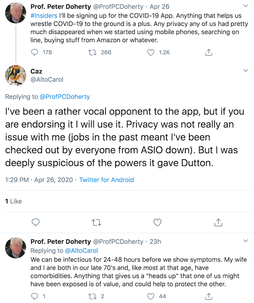Screen dimensions: 254x303
Task: Open more options chevron on top tweet
Action: [245, 6]
